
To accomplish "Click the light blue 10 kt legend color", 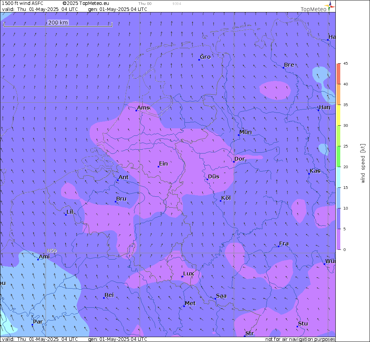I will [x=339, y=198].
